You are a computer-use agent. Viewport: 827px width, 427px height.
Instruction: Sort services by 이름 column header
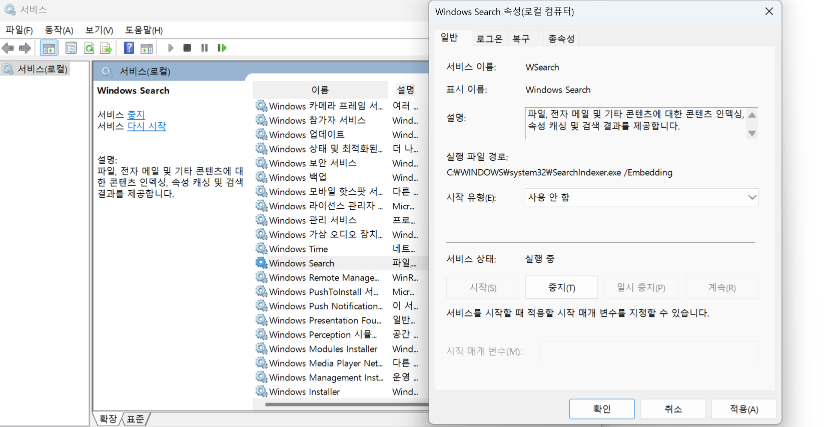pos(320,90)
